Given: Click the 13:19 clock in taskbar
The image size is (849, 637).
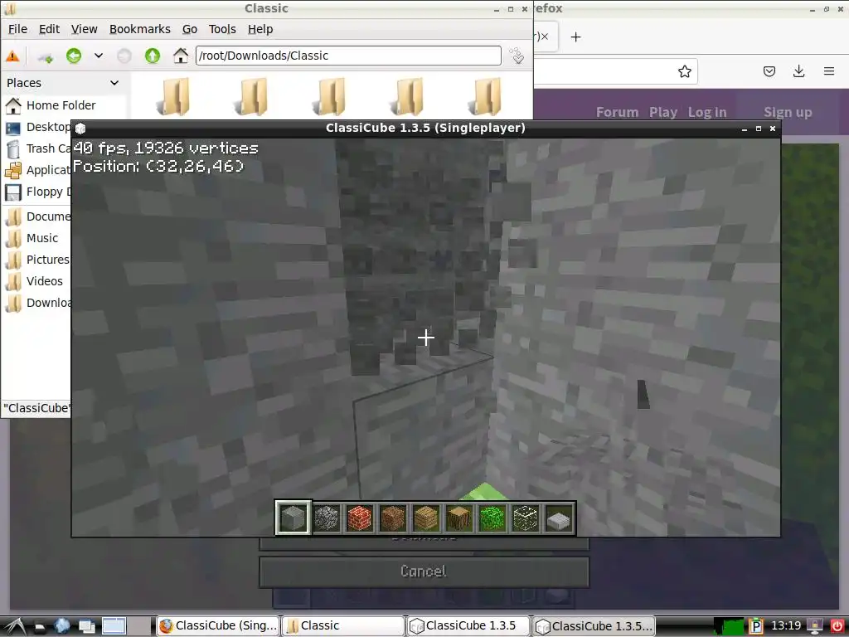Looking at the screenshot, I should [x=786, y=625].
